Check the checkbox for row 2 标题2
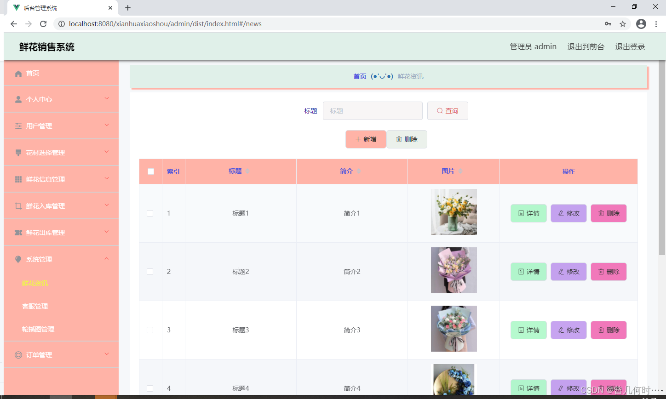 (150, 272)
